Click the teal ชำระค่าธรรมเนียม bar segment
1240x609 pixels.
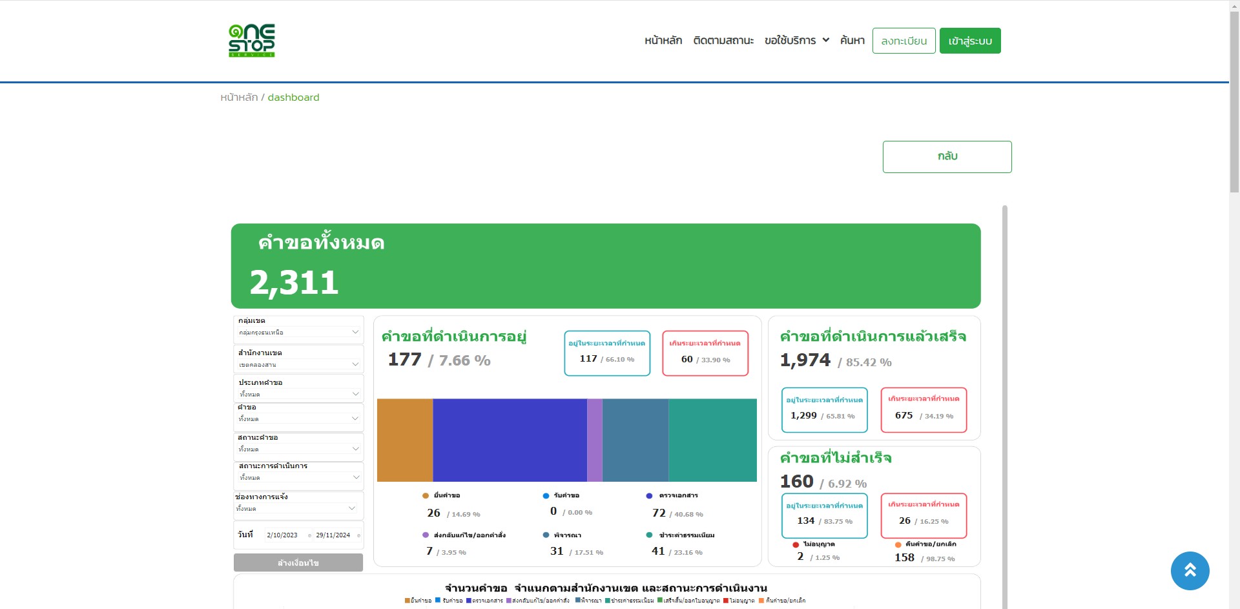coord(712,440)
